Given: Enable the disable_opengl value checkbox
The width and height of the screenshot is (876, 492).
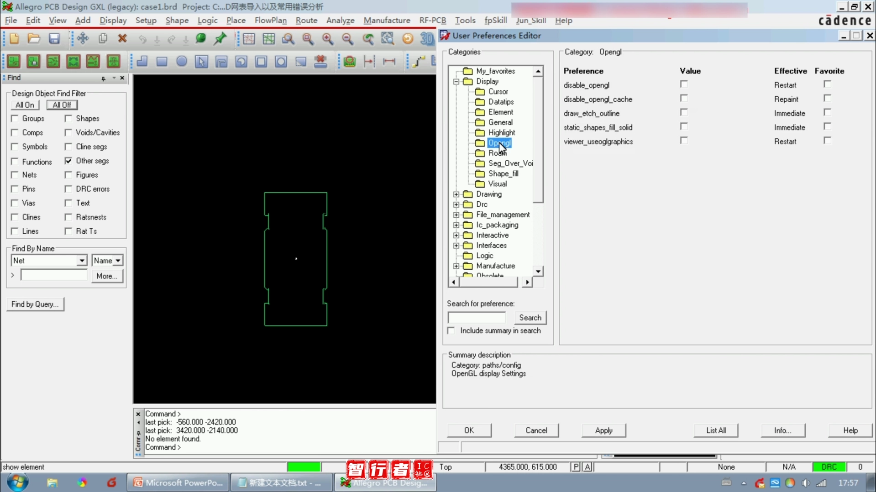Looking at the screenshot, I should coord(683,84).
